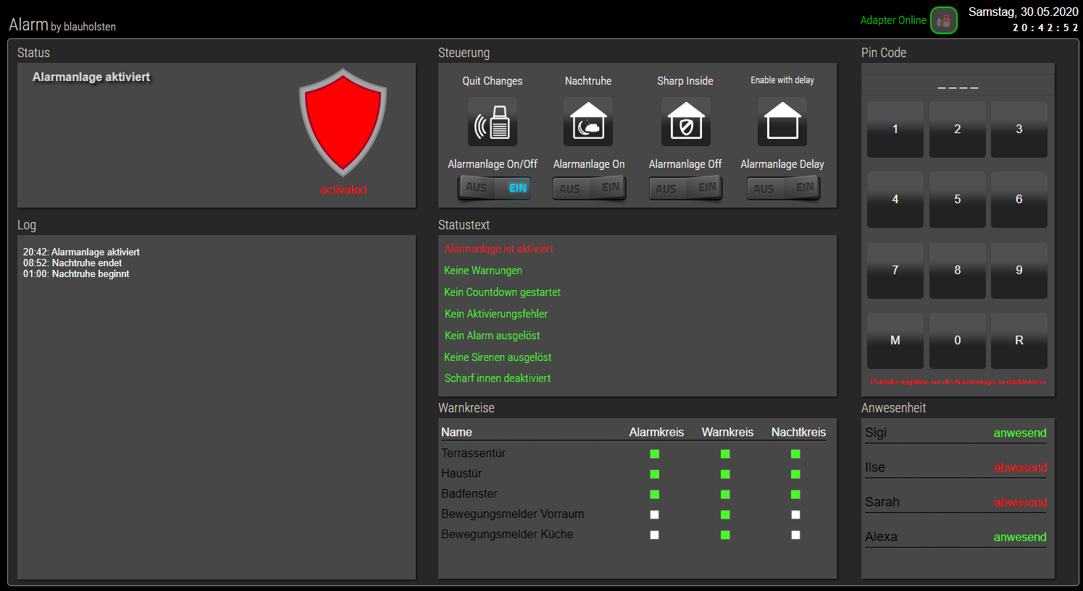
Task: Click the Enable with delay house icon
Action: click(x=782, y=122)
